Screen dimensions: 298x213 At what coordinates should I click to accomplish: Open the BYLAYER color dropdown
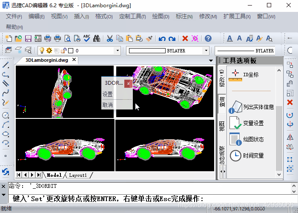(x=206, y=51)
